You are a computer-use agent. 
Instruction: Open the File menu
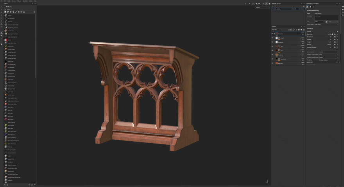[2, 1]
